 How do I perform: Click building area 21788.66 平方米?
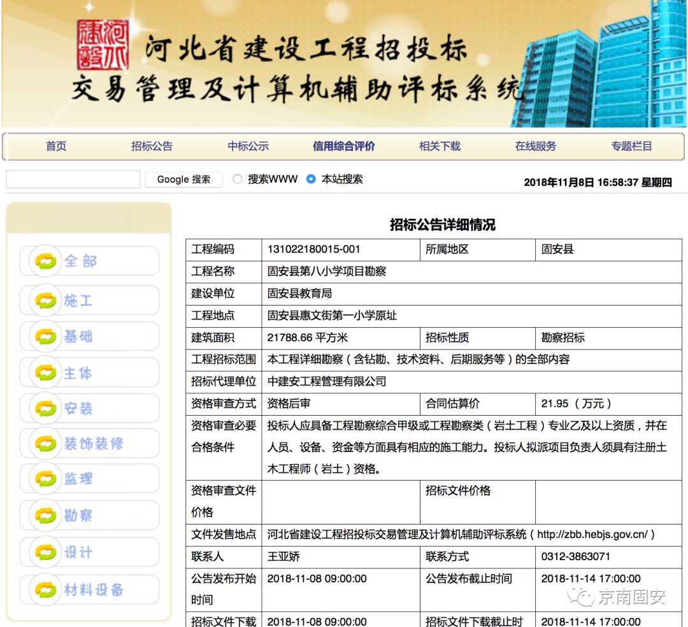tap(307, 337)
